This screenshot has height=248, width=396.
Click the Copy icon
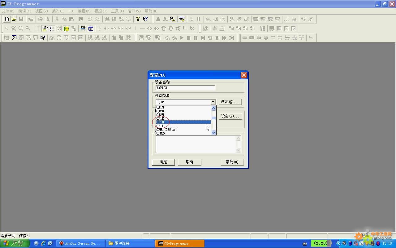(64, 19)
